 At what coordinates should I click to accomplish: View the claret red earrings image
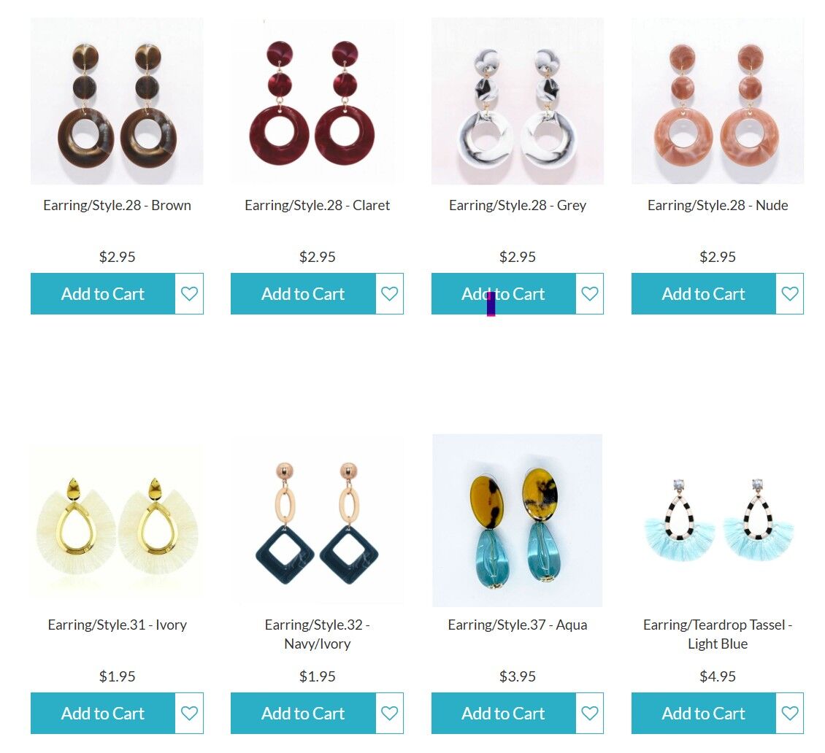point(318,101)
